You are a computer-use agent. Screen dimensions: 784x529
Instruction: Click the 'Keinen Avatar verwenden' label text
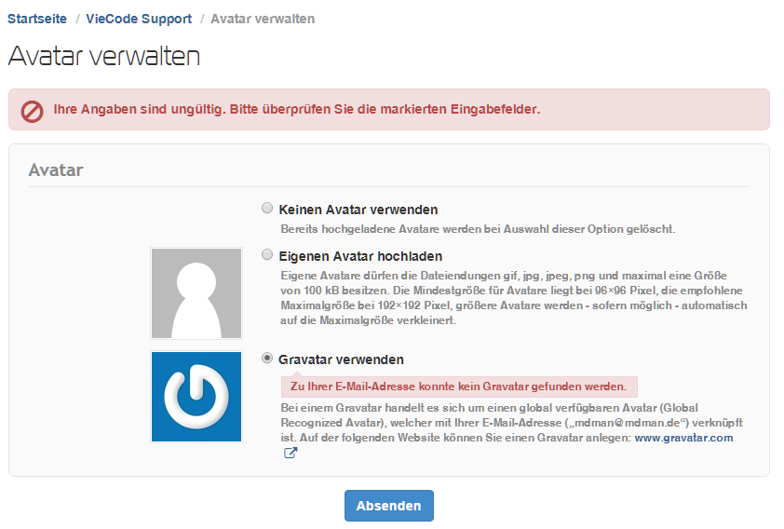tap(358, 210)
